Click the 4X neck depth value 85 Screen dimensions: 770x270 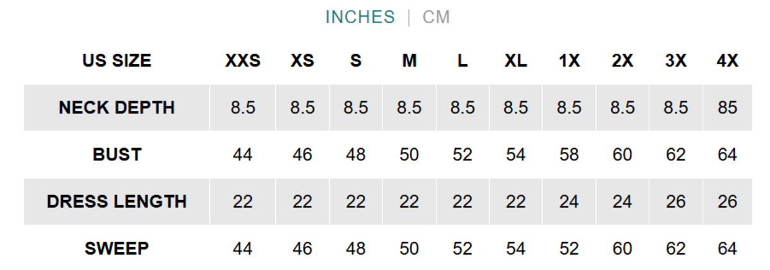[728, 108]
